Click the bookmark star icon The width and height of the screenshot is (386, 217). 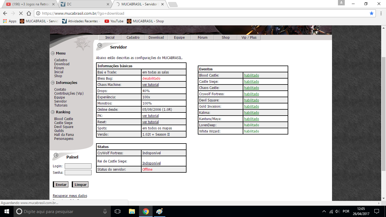(372, 13)
